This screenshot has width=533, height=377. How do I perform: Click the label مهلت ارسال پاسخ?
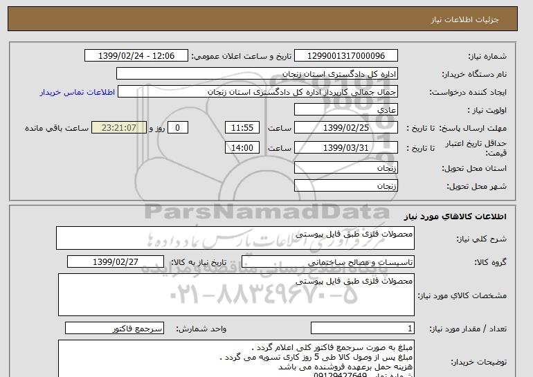point(473,128)
